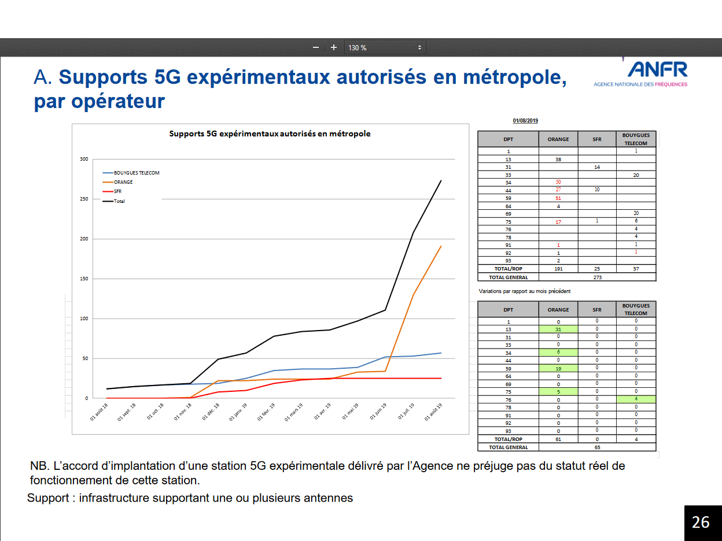Select the BOUYGUES TELECOM legend entry
The height and width of the screenshot is (541, 722).
[131, 173]
